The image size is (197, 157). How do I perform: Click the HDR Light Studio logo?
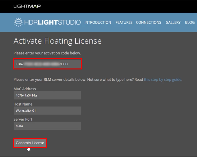click(47, 22)
